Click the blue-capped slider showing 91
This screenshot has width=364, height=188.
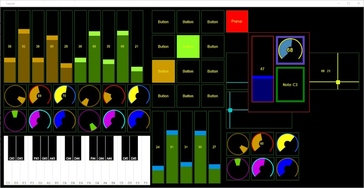click(172, 147)
